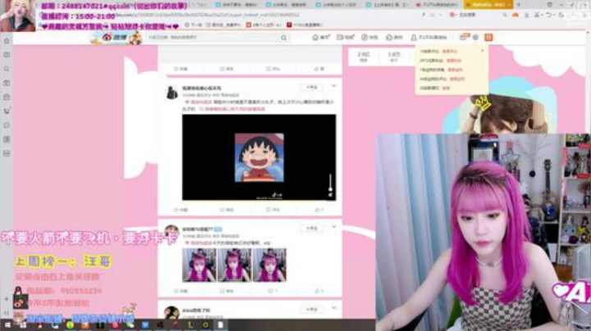The image size is (591, 331).
Task: Repost the pink-hair photos post
Action: tap(227, 291)
